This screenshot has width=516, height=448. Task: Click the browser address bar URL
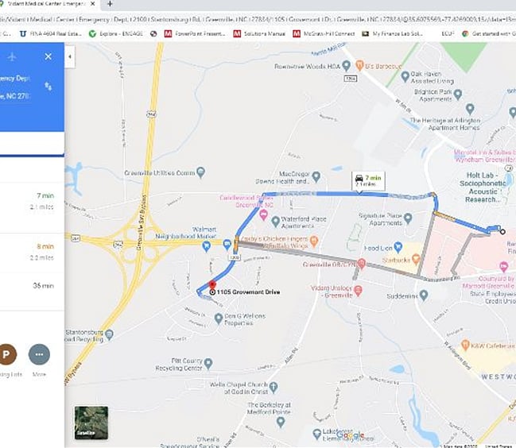258,19
